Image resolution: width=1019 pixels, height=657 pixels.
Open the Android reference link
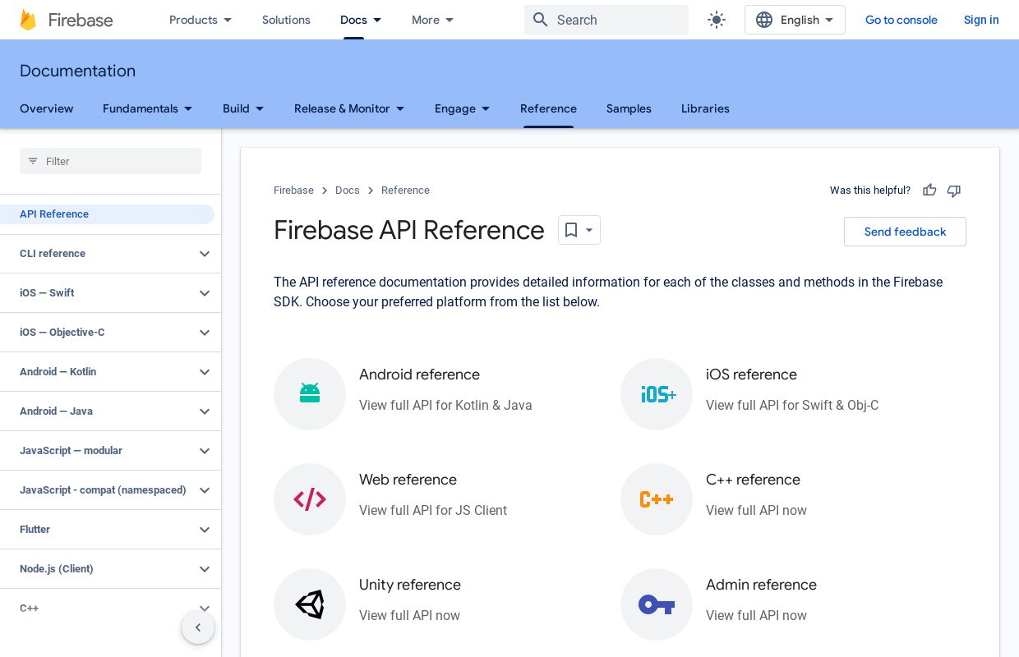pyautogui.click(x=419, y=374)
